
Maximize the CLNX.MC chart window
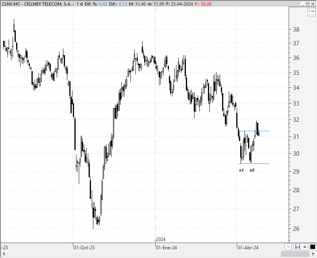[x=308, y=4]
